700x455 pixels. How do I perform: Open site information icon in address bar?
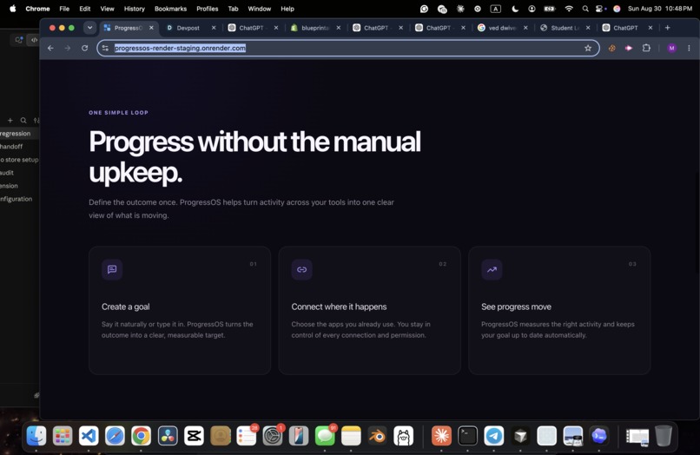[105, 48]
